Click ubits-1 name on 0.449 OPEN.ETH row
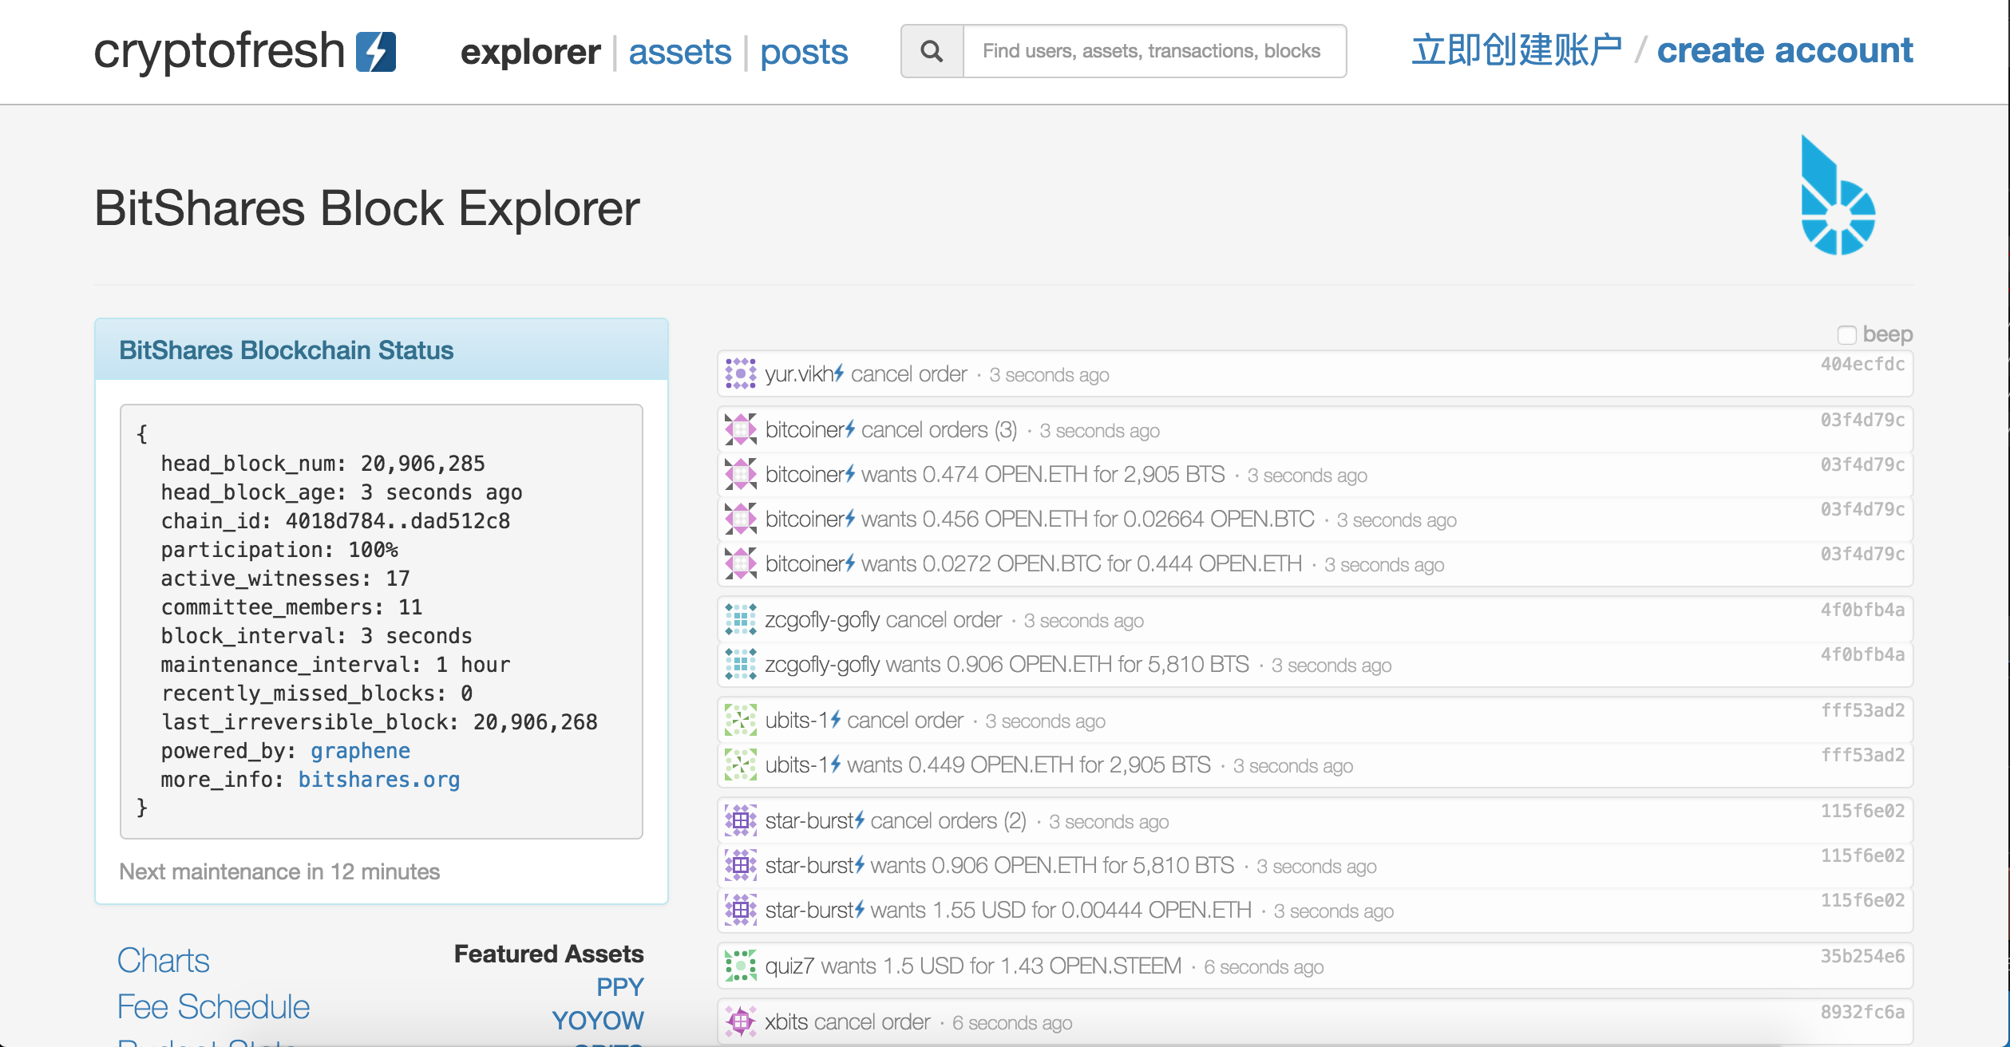This screenshot has width=2010, height=1047. point(797,765)
